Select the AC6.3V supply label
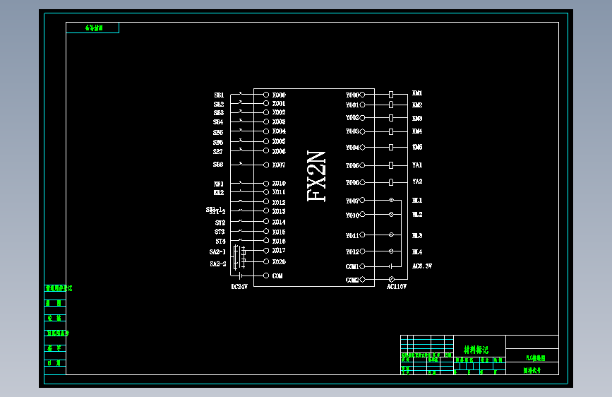612x397 pixels. point(422,266)
